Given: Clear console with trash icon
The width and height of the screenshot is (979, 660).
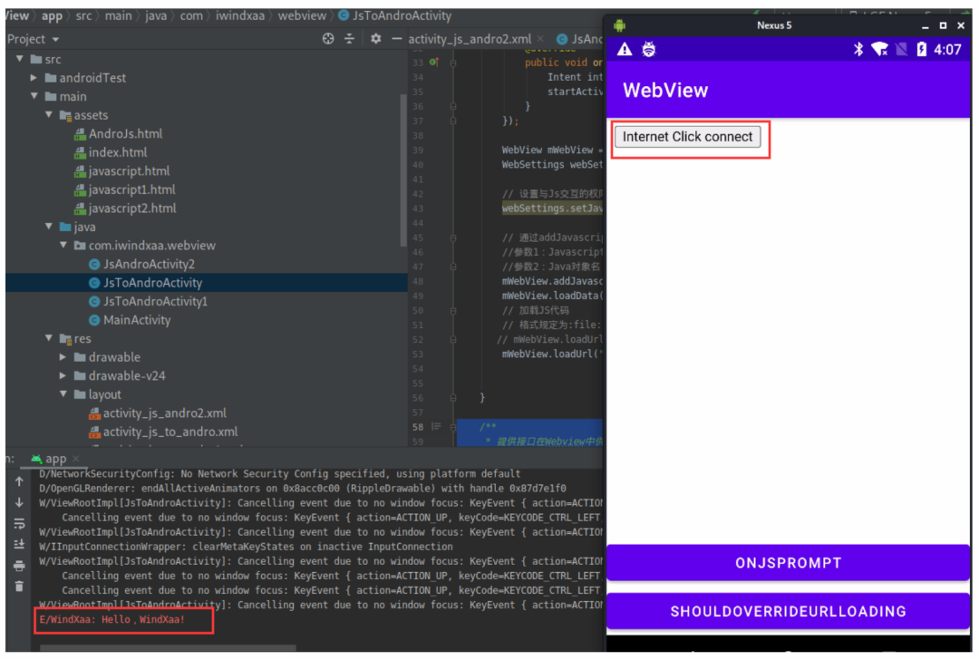Looking at the screenshot, I should [19, 587].
